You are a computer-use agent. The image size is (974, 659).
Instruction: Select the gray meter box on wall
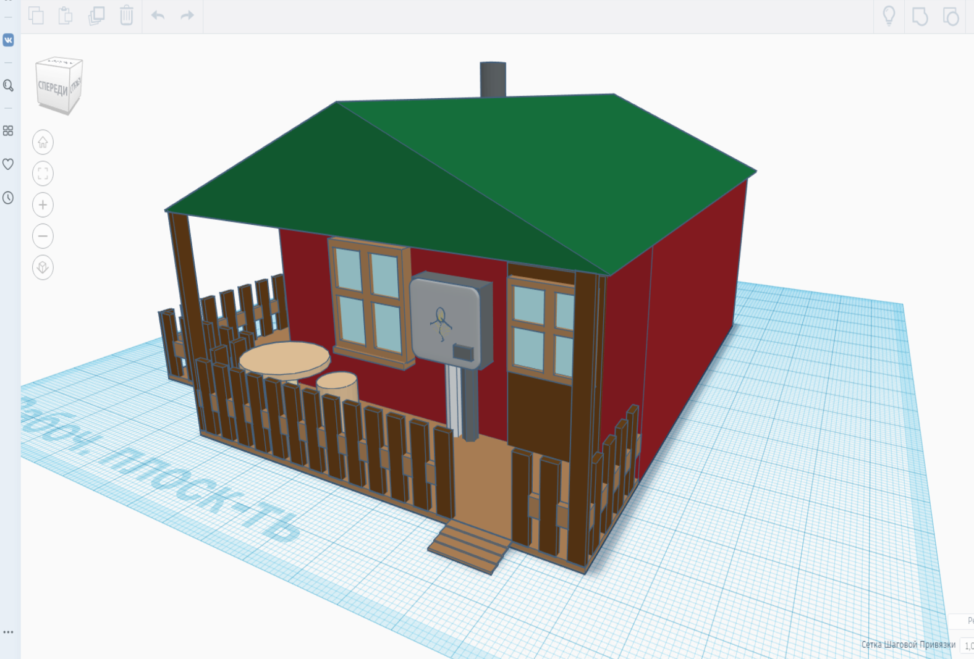[450, 321]
